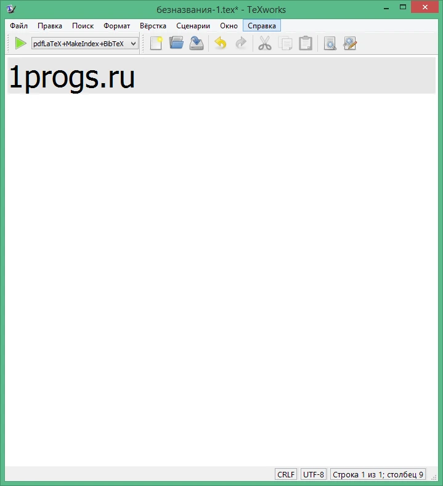The width and height of the screenshot is (443, 486).
Task: Click the TeXworks app icon in title bar
Action: click(x=11, y=9)
